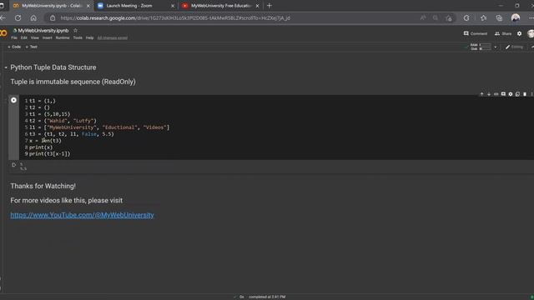
Task: Delete the cell with trash icon
Action: [x=525, y=94]
